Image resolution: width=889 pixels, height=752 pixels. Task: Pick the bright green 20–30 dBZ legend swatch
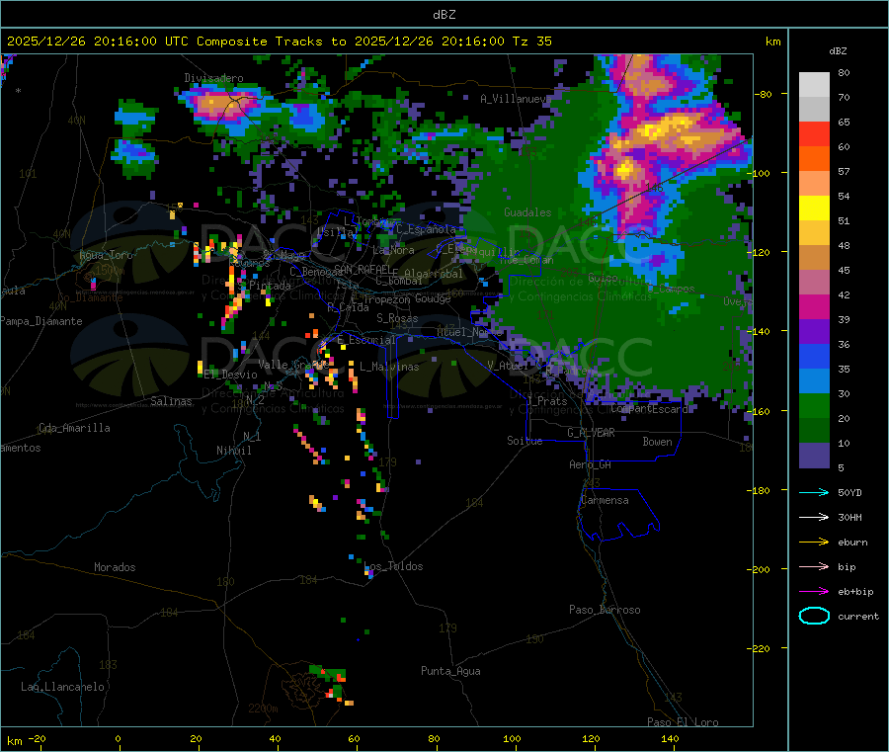pyautogui.click(x=814, y=406)
